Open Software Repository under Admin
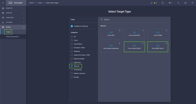 12,37
